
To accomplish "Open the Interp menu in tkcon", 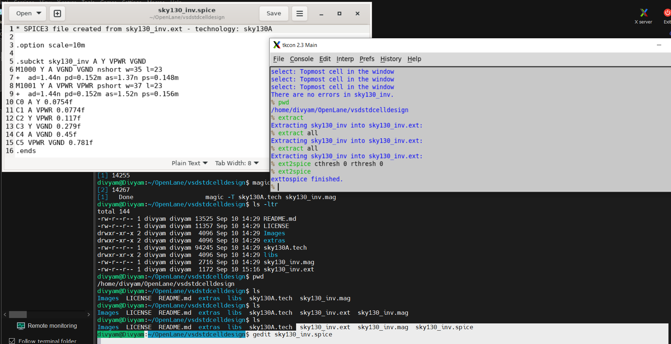I will click(345, 59).
